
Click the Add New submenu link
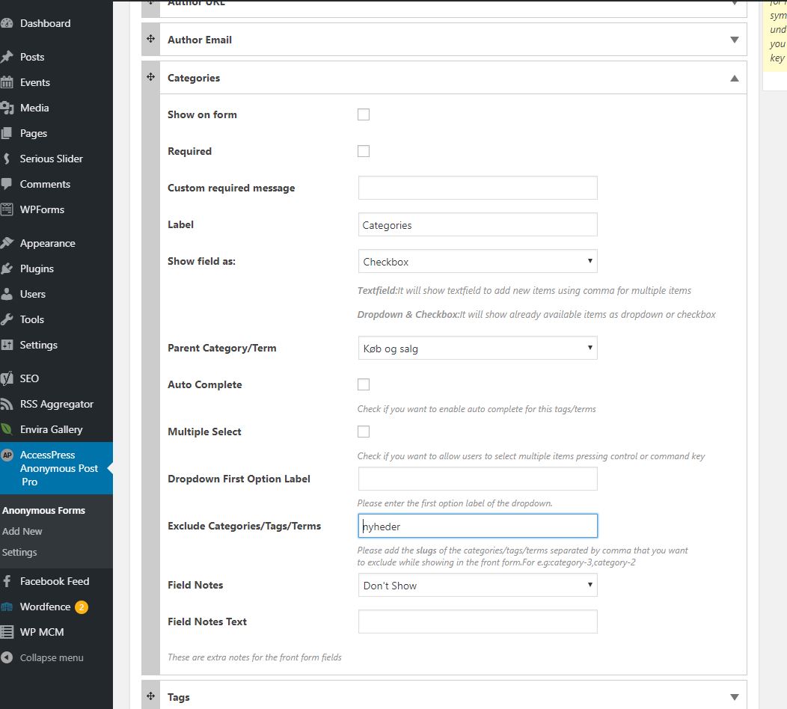pos(22,531)
